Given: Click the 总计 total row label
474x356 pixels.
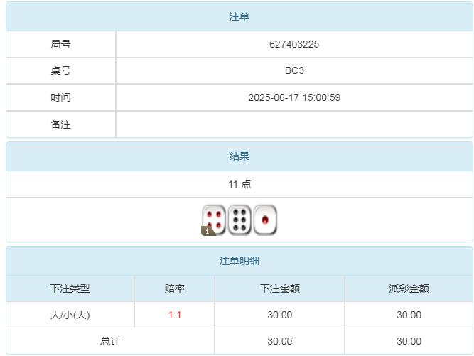Looking at the screenshot, I should click(x=110, y=341).
